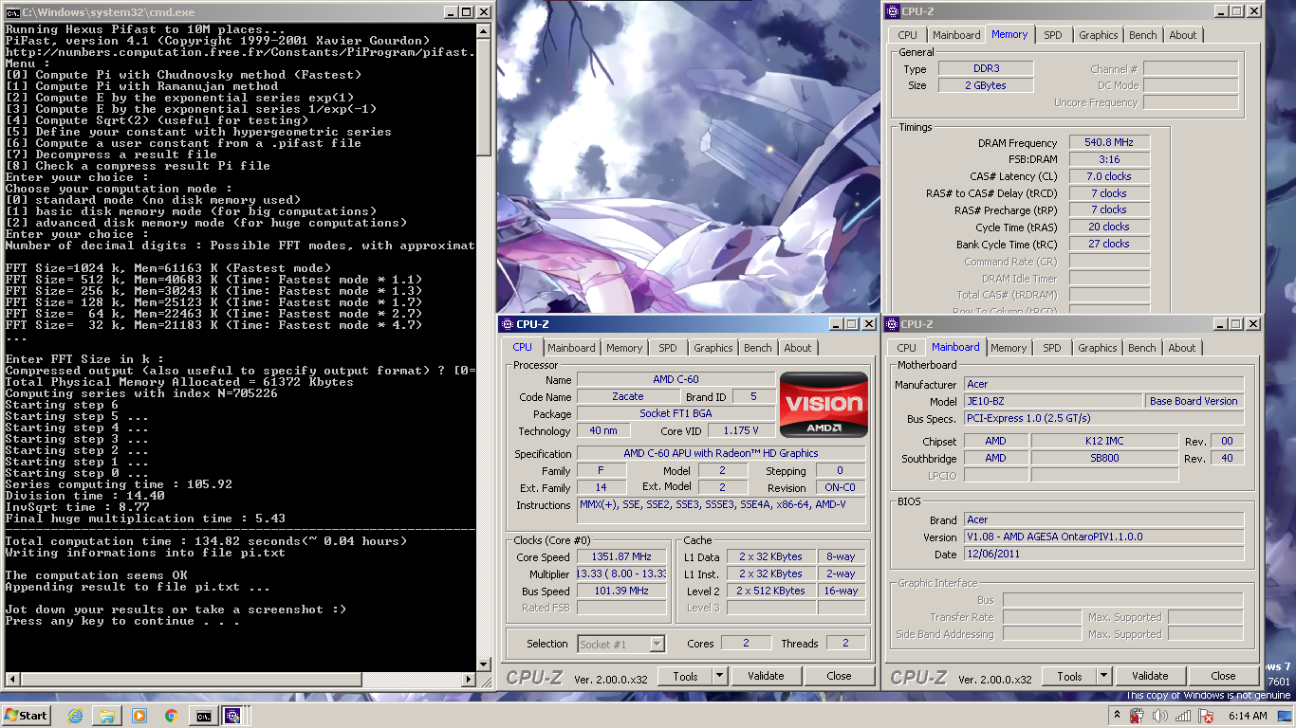This screenshot has width=1296, height=728.
Task: Click the Name field AMD C-60
Action: [x=676, y=379]
